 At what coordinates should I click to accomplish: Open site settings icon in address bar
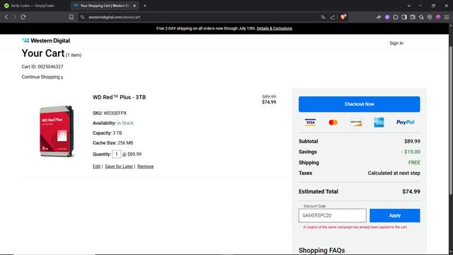tap(82, 17)
